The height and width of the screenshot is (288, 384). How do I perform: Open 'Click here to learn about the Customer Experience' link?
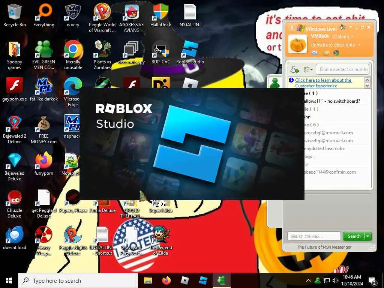[323, 83]
